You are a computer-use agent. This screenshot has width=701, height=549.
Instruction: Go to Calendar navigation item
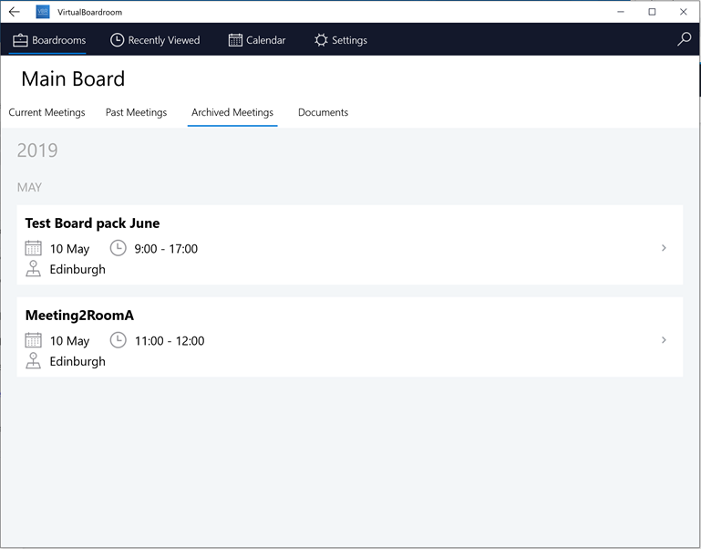[x=257, y=40]
